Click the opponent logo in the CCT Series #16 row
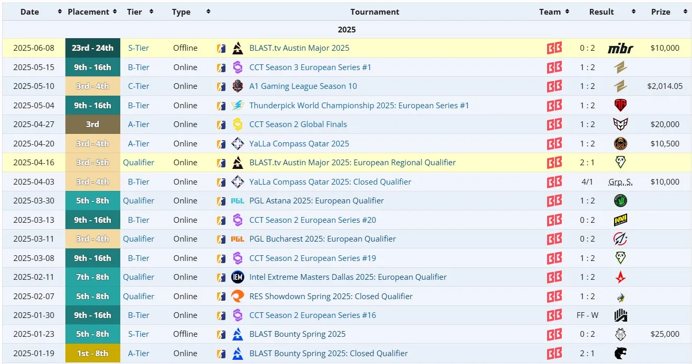 [620, 315]
